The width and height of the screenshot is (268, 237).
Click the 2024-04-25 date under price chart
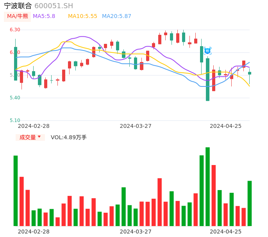pyautogui.click(x=226, y=126)
